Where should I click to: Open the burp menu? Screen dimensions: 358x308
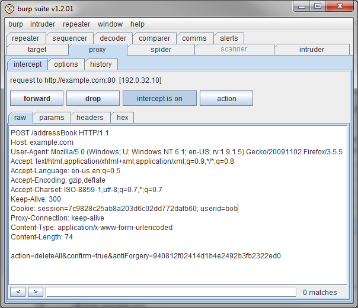coord(17,24)
